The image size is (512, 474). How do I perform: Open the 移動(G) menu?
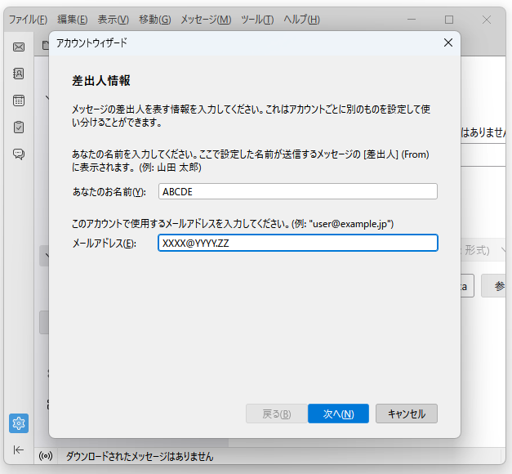[154, 19]
